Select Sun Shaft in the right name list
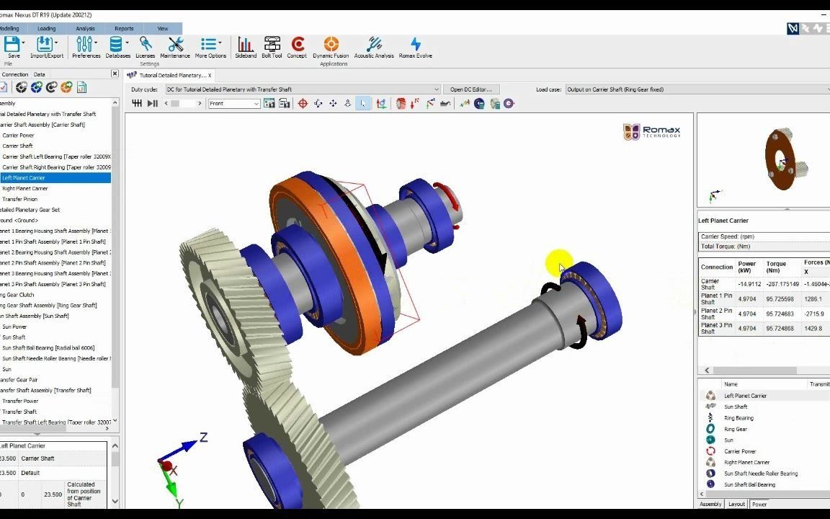 pyautogui.click(x=736, y=407)
